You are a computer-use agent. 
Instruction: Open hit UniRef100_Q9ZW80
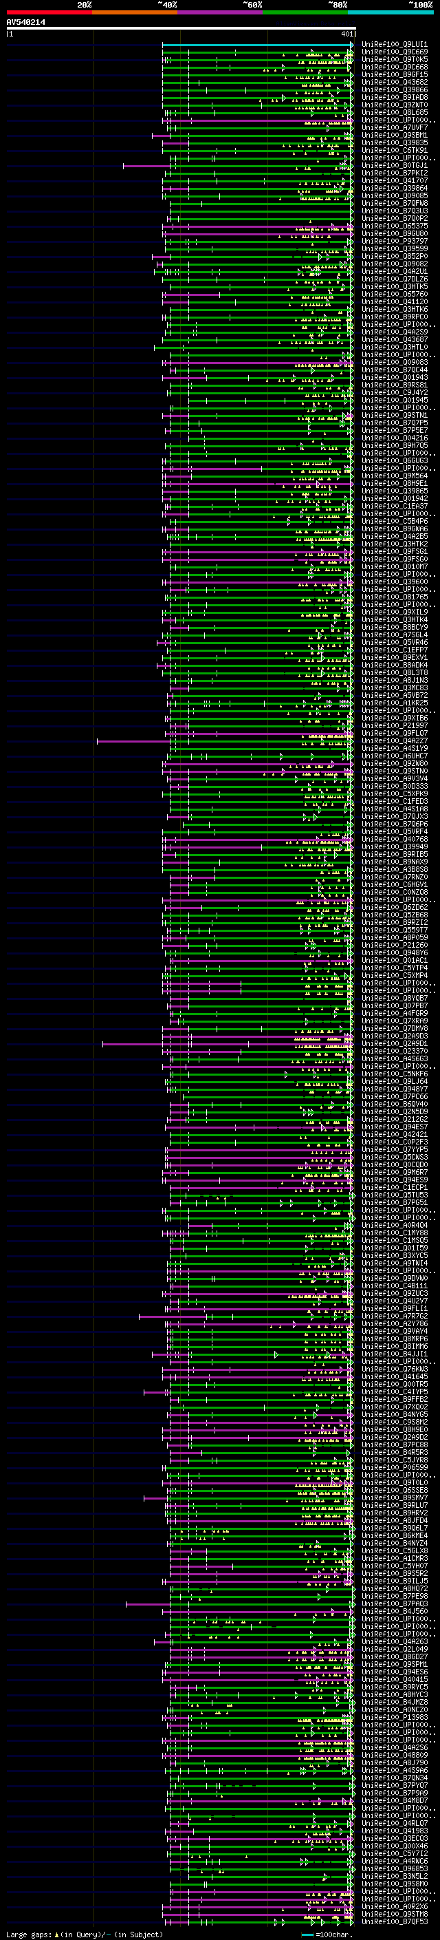(x=395, y=764)
